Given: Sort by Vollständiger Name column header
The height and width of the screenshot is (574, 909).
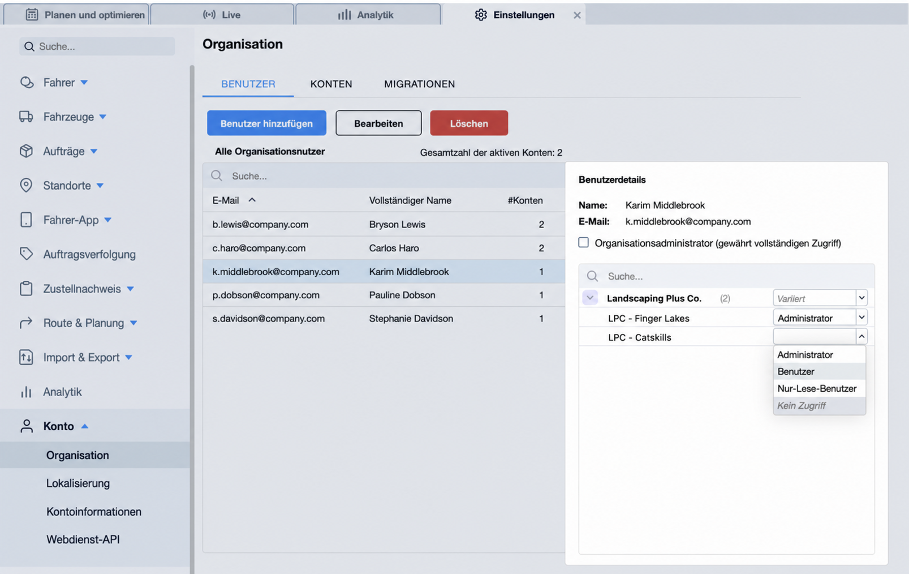Looking at the screenshot, I should pyautogui.click(x=410, y=200).
